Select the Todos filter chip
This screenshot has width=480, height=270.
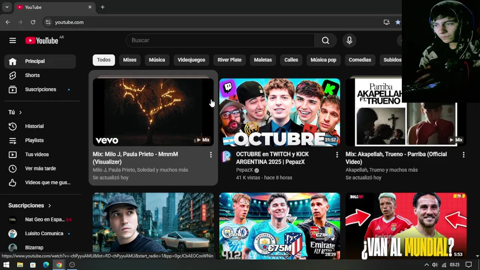click(104, 60)
